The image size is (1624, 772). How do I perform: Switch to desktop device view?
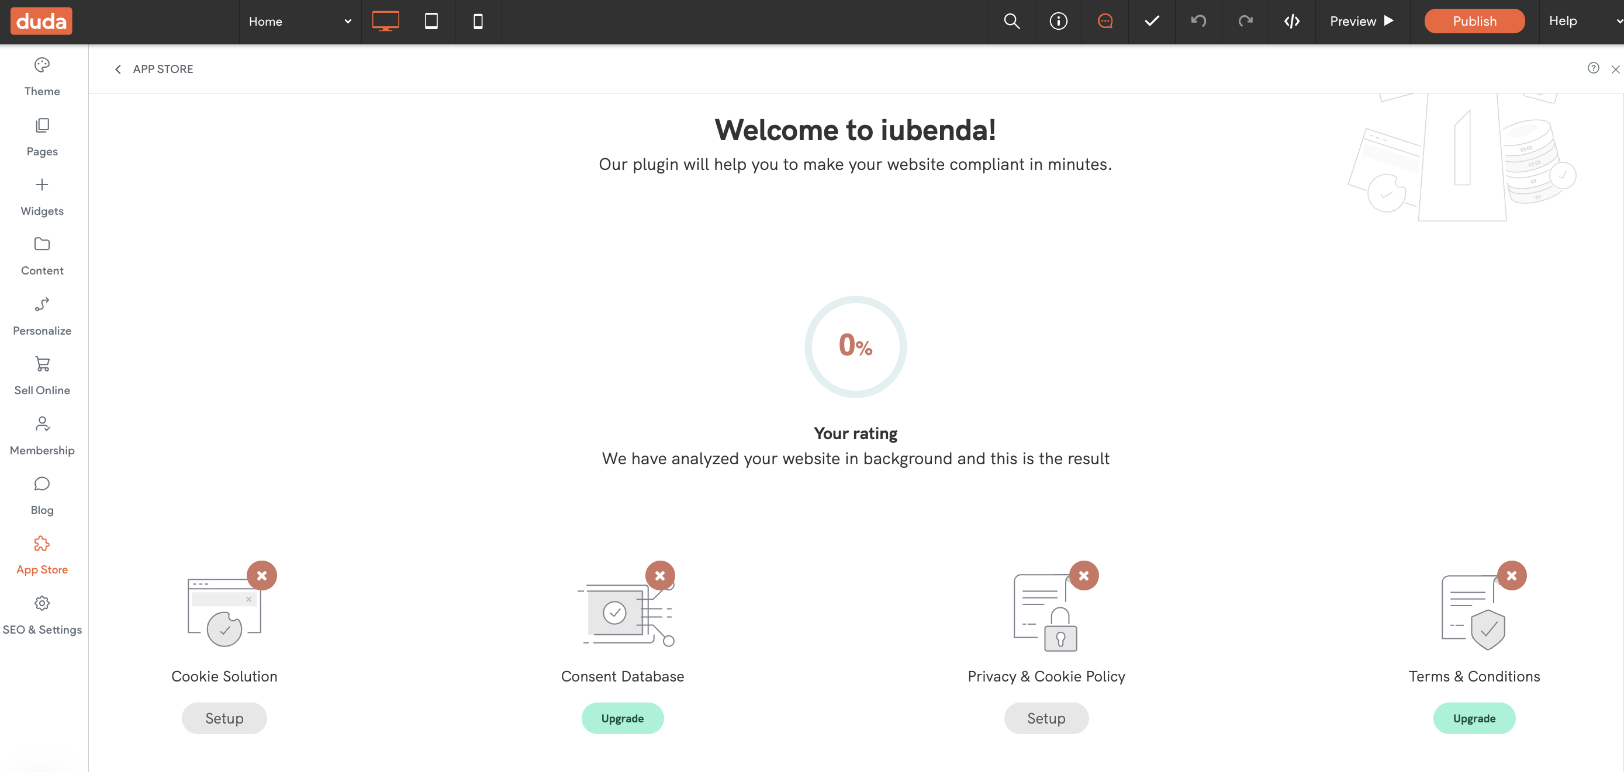point(385,22)
